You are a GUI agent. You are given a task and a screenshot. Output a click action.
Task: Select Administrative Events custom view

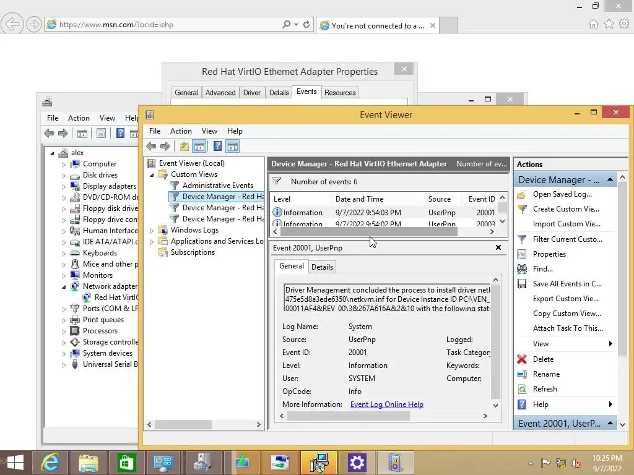click(217, 186)
